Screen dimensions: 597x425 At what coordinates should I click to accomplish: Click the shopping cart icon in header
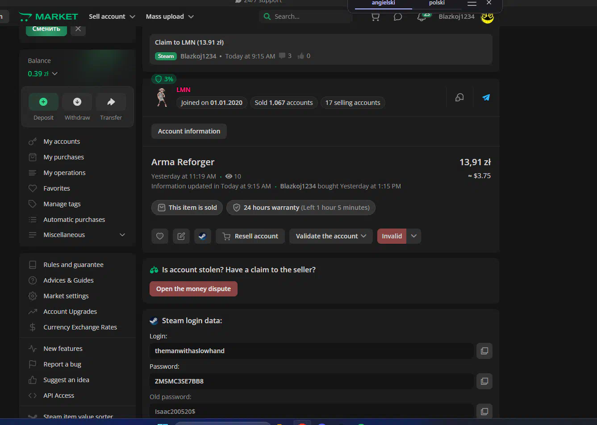[376, 17]
